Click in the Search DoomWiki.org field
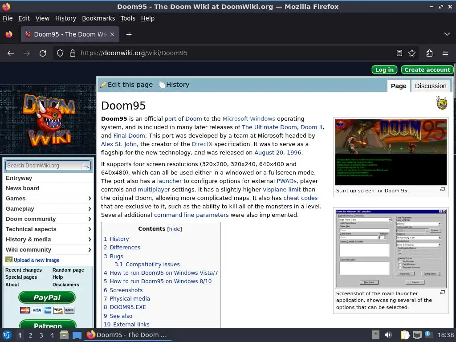 click(44, 166)
